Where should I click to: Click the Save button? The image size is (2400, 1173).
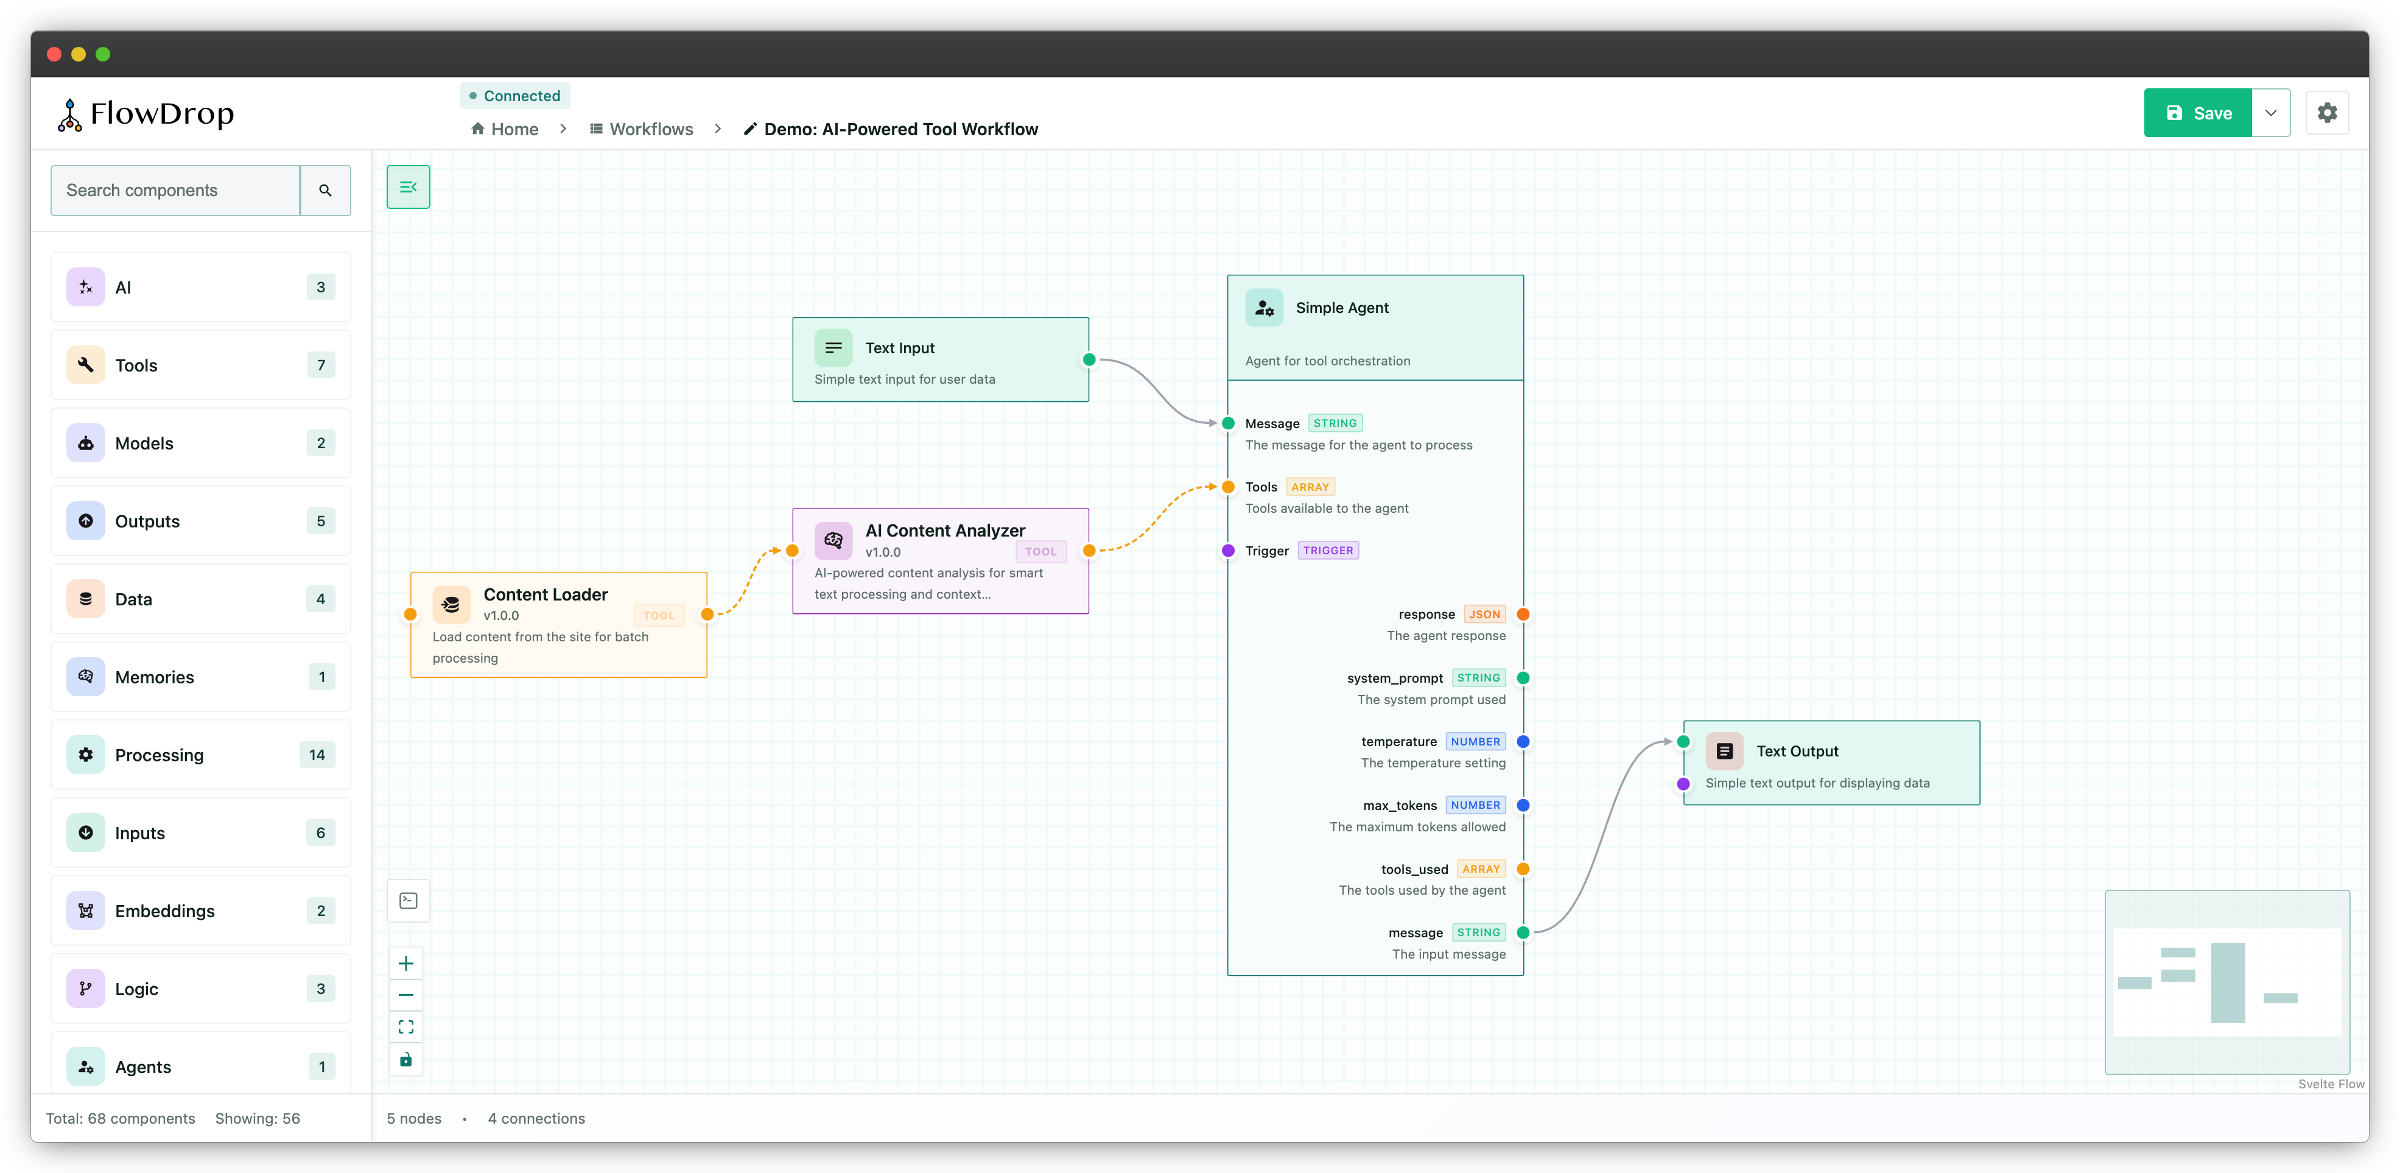pyautogui.click(x=2198, y=113)
